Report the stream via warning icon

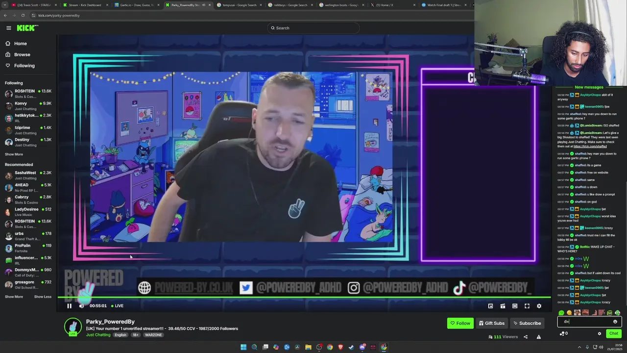click(539, 337)
